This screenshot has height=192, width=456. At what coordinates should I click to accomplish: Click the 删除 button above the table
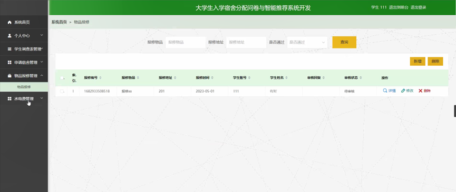pyautogui.click(x=435, y=62)
